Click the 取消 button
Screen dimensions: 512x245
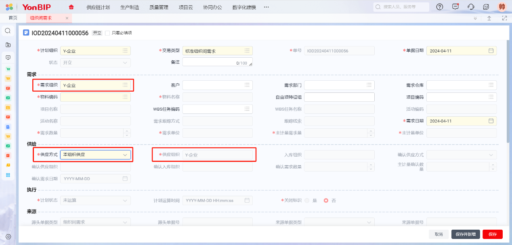(x=439, y=234)
